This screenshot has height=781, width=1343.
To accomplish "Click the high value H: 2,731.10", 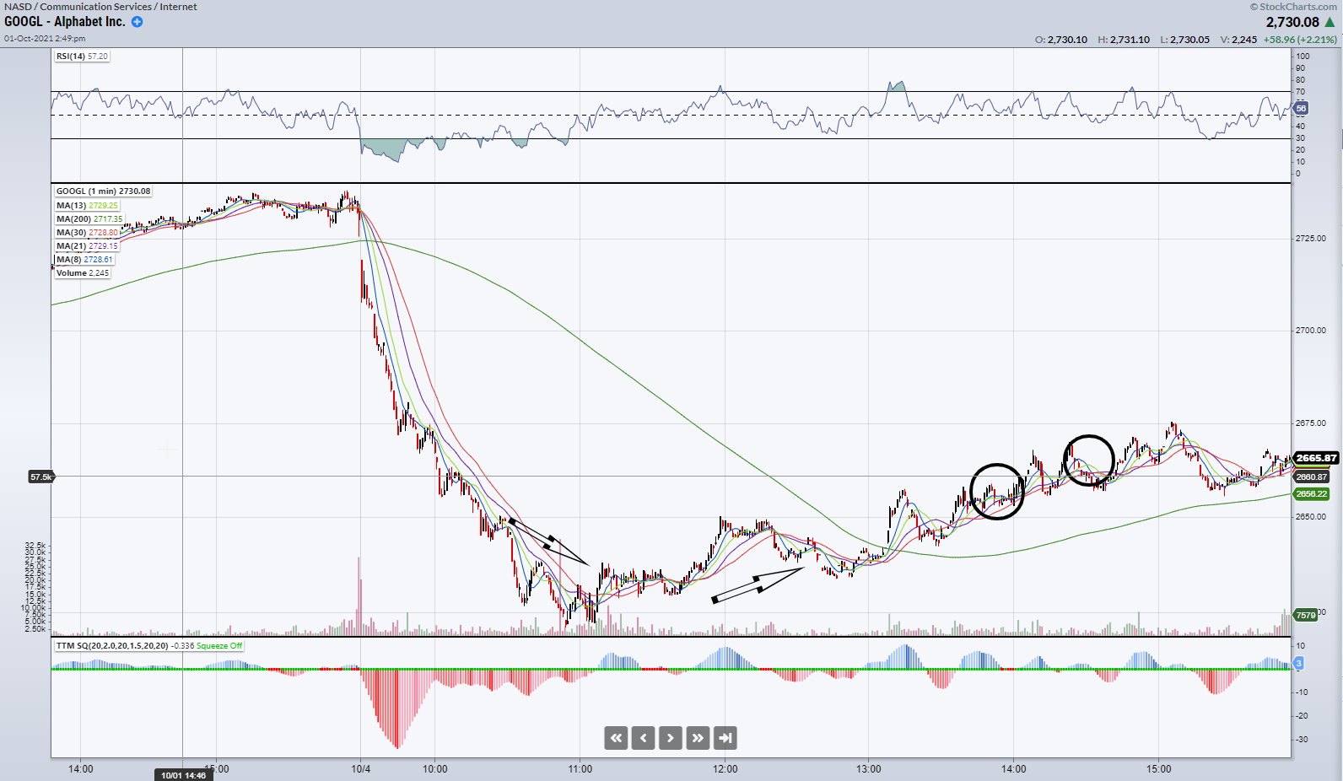I will [1124, 40].
